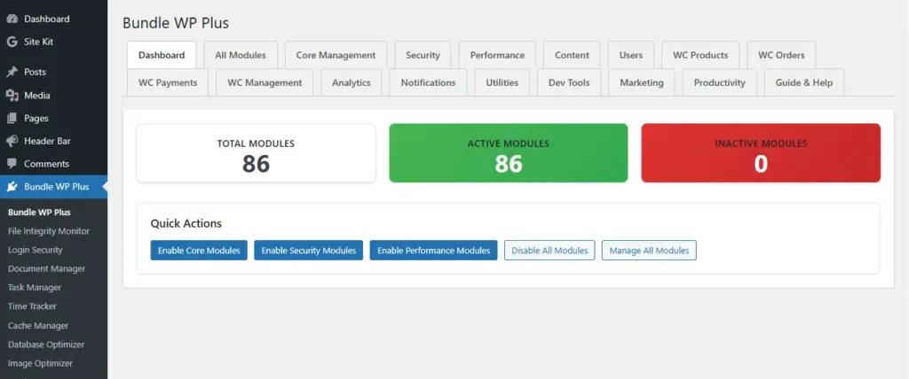The height and width of the screenshot is (379, 909).
Task: Open Task Manager submenu link
Action: pyautogui.click(x=35, y=288)
